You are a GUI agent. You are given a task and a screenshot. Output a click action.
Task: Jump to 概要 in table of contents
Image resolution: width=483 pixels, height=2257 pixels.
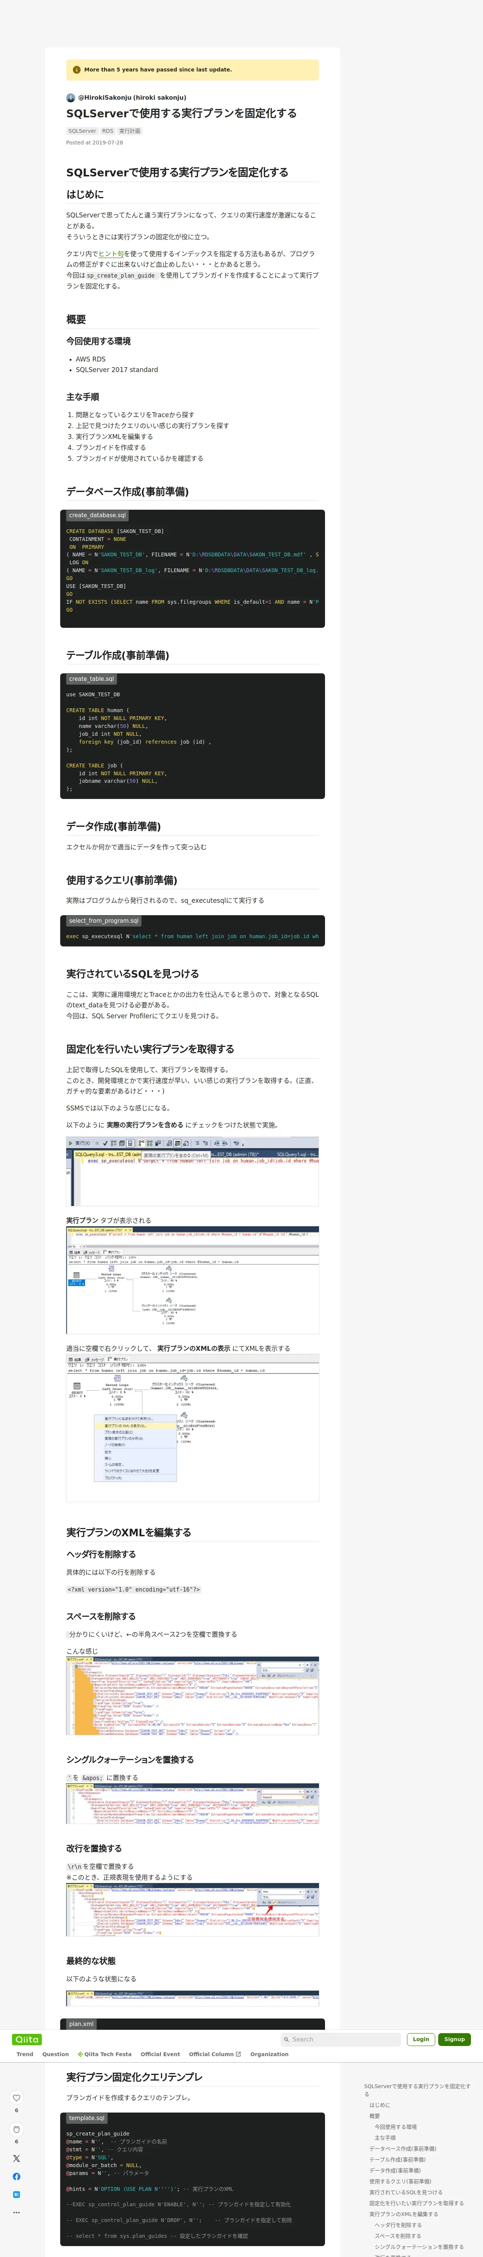pyautogui.click(x=374, y=2116)
